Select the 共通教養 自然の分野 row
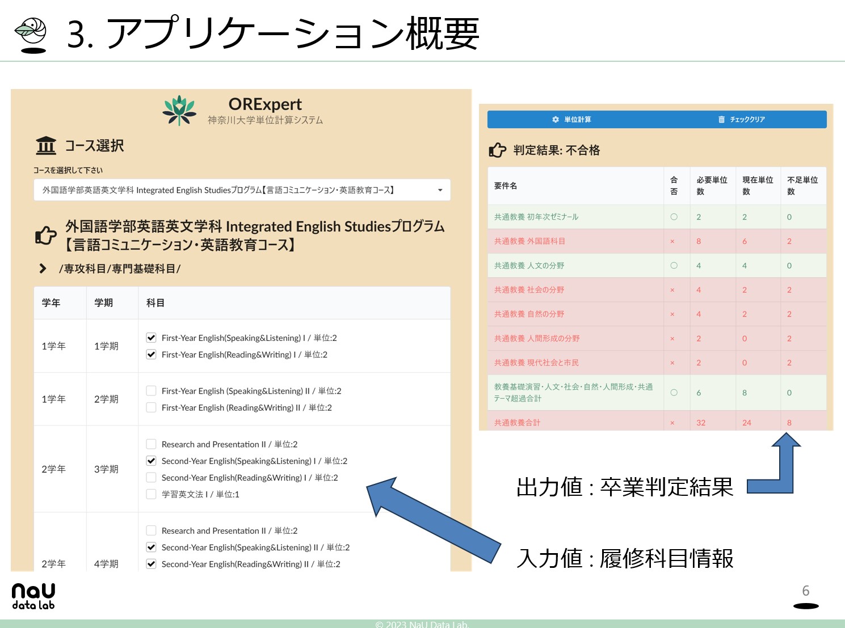This screenshot has width=845, height=628. coord(657,314)
